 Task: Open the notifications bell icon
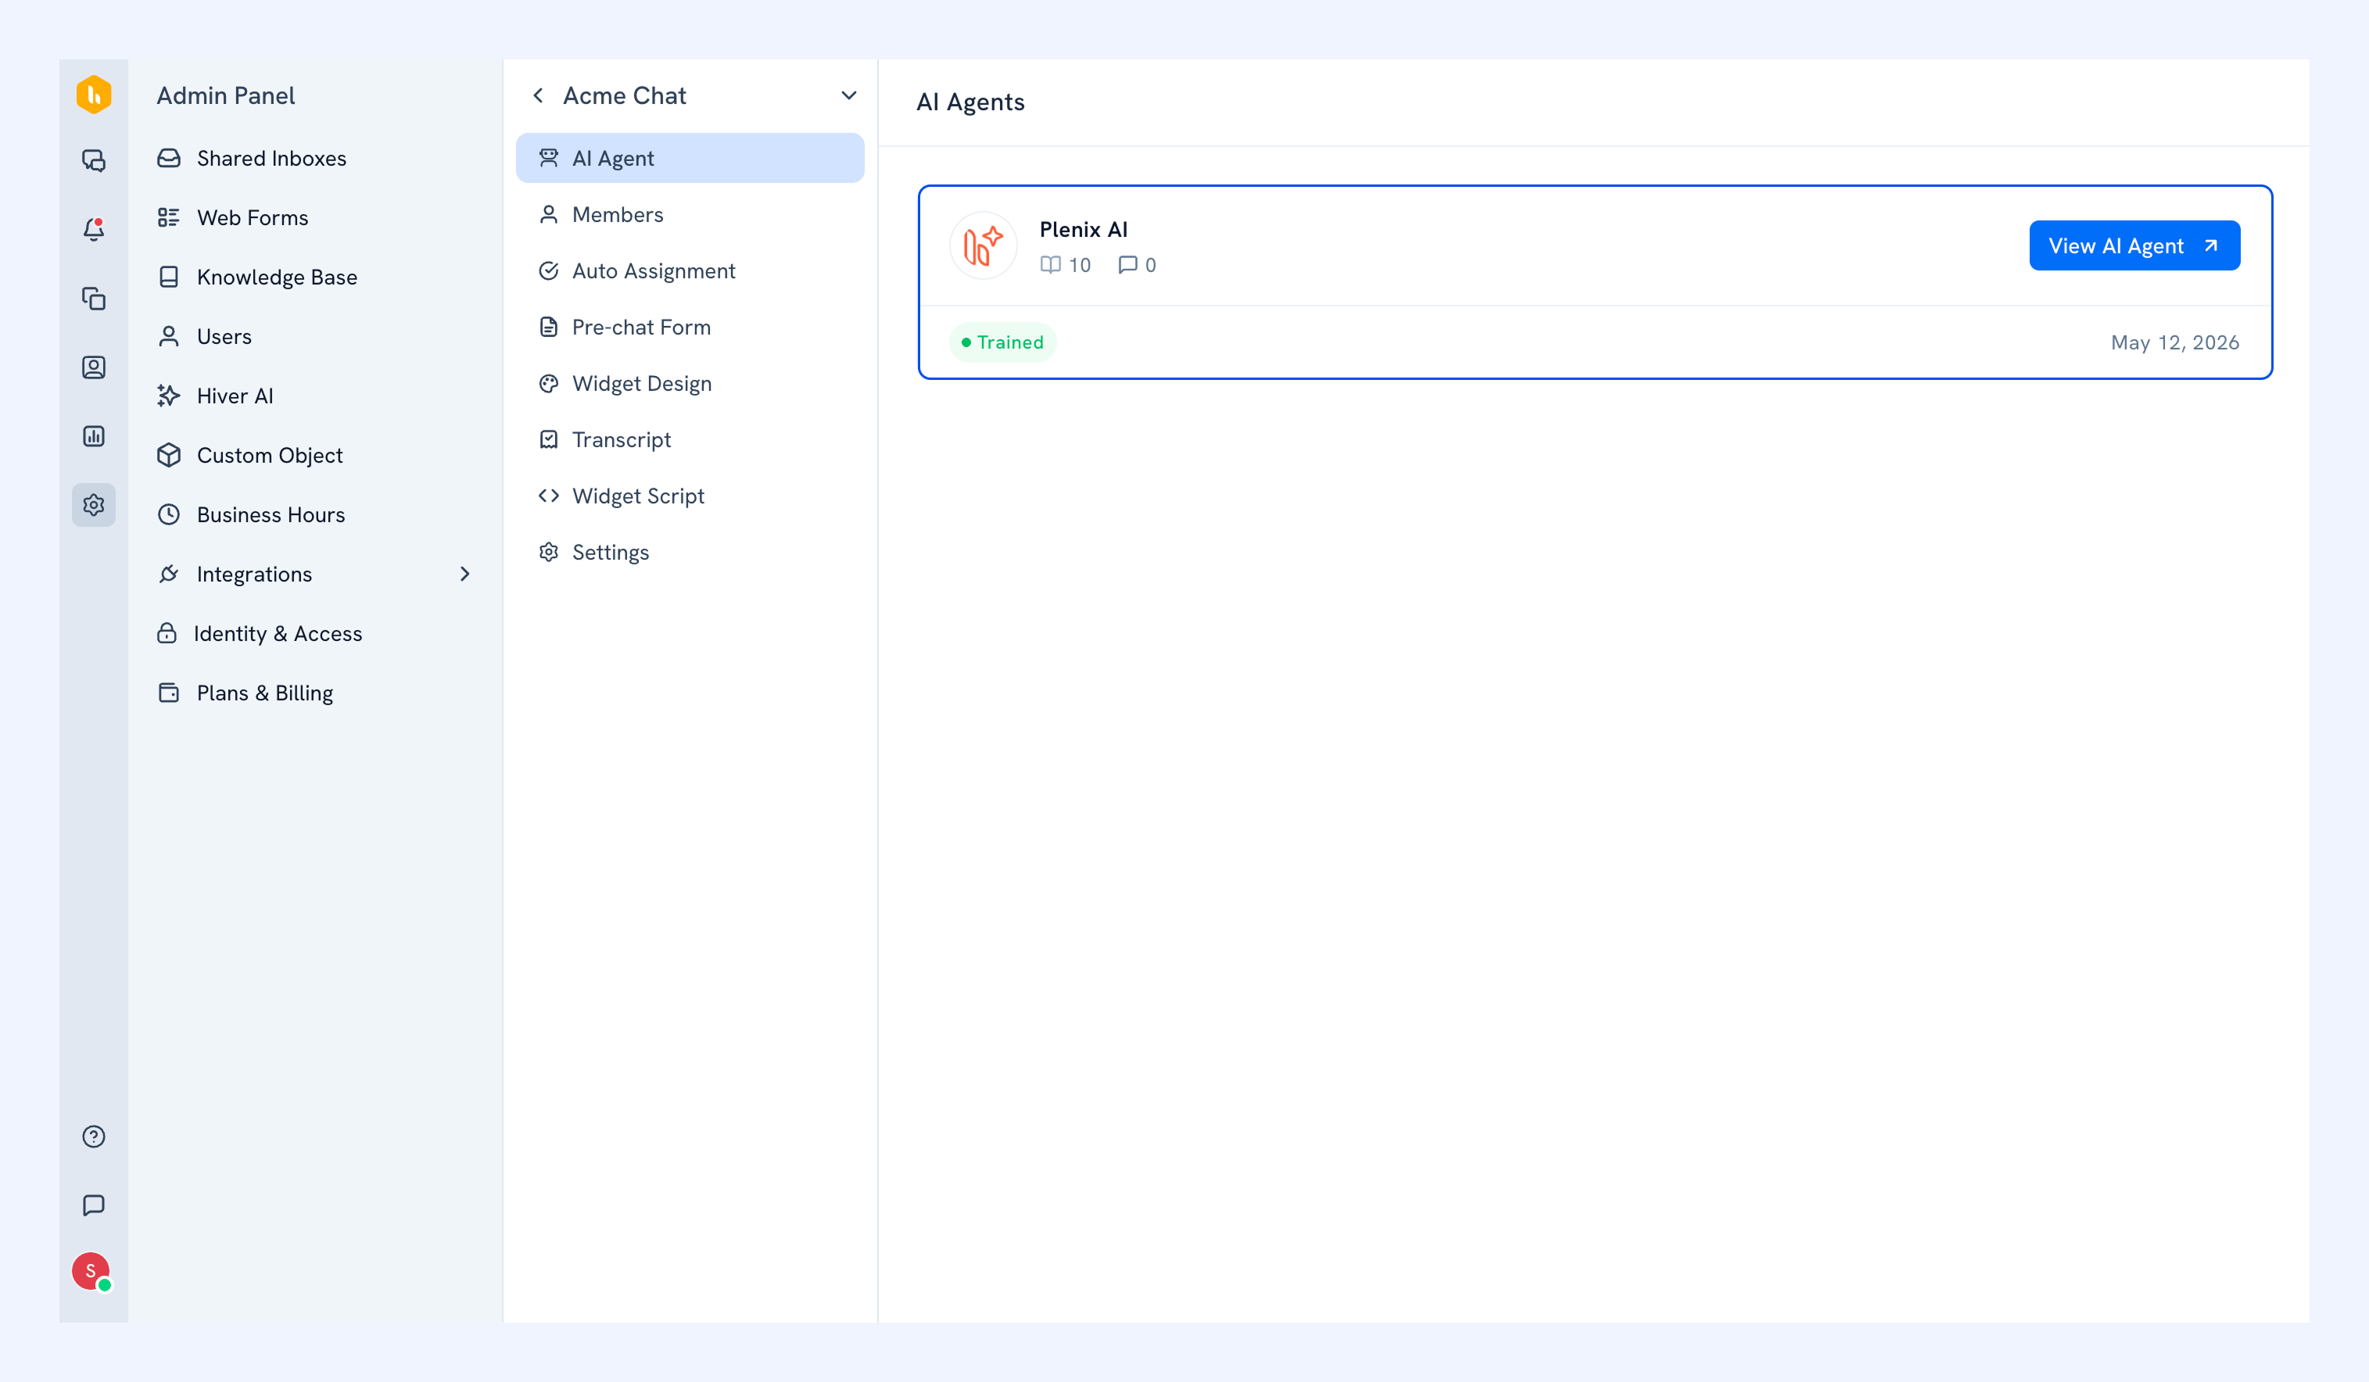[93, 229]
